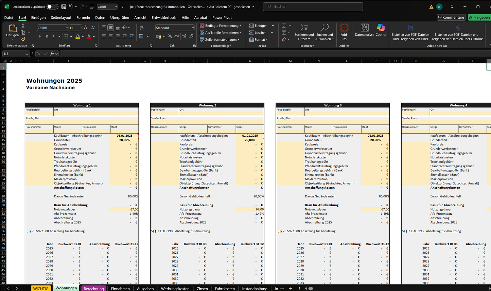Viewport: 491px width, 291px height.
Task: Select the Berechnung sheet tab
Action: (94, 289)
